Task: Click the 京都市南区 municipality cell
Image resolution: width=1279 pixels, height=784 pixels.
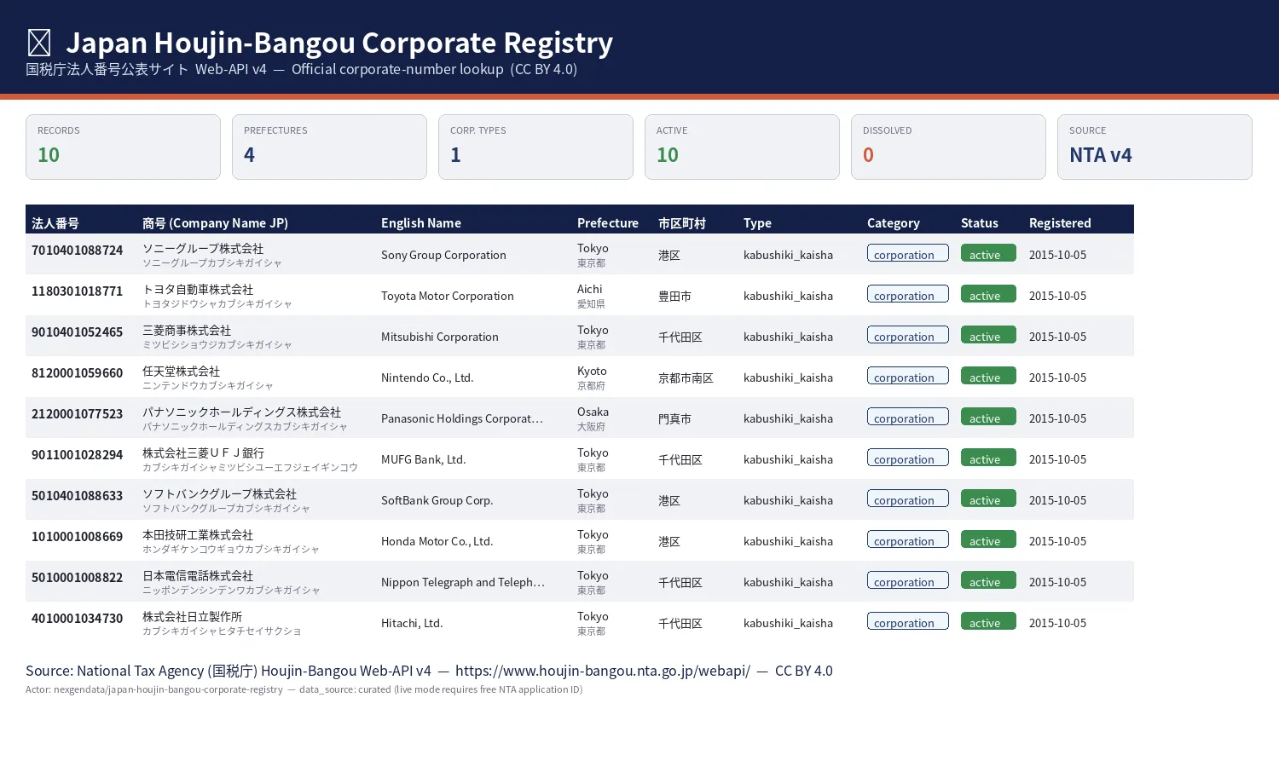Action: pos(686,378)
